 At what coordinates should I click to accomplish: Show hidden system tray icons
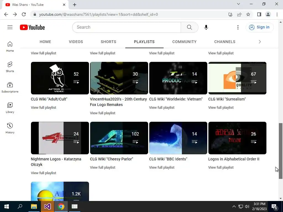coord(234,206)
